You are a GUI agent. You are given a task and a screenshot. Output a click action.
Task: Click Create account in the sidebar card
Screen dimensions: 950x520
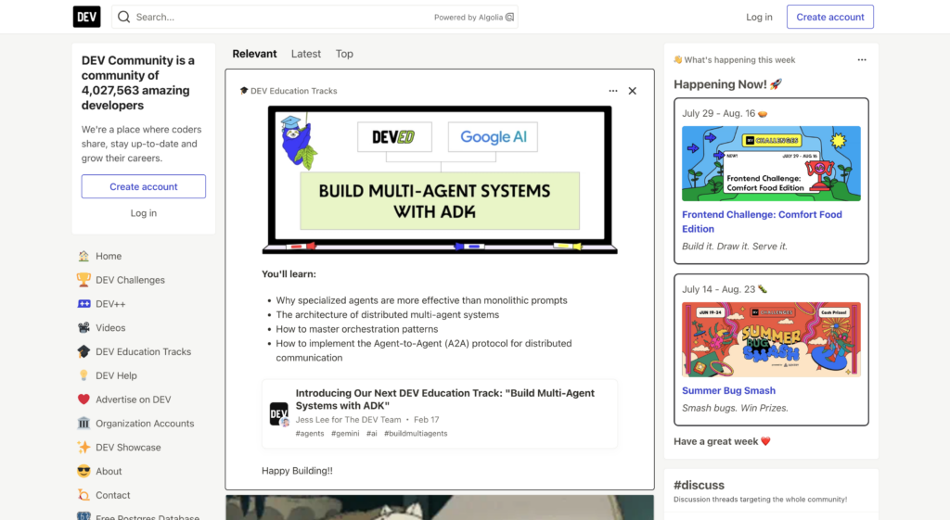pyautogui.click(x=144, y=186)
